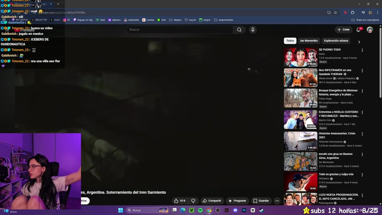Open the IG bookmark

[67, 20]
